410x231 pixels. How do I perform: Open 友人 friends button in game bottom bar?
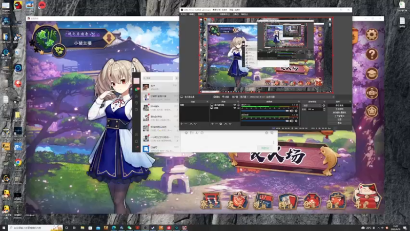pyautogui.click(x=237, y=201)
